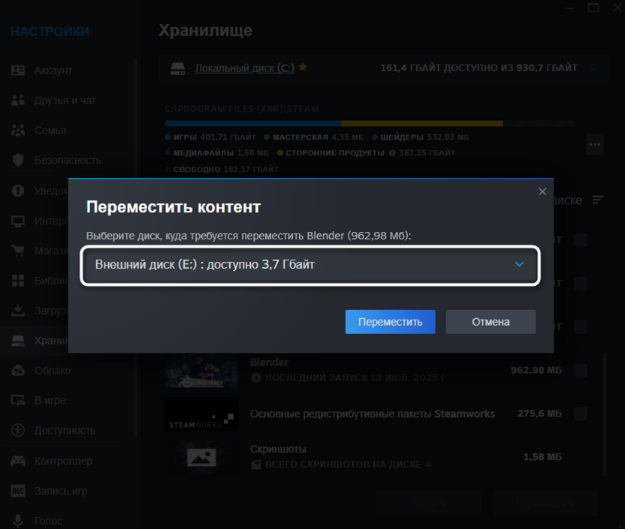Image resolution: width=625 pixels, height=529 pixels.
Task: Click the In-game overlay icon
Action: click(18, 401)
